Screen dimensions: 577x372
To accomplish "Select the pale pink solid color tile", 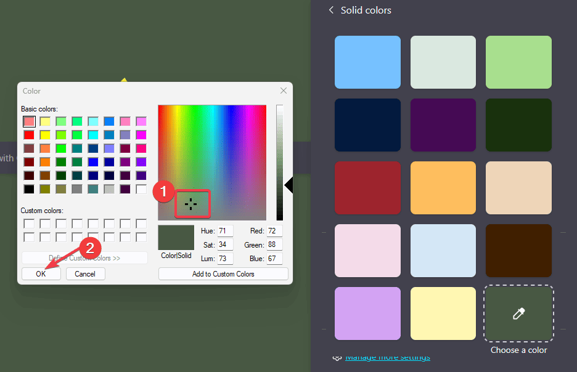I will coord(367,251).
